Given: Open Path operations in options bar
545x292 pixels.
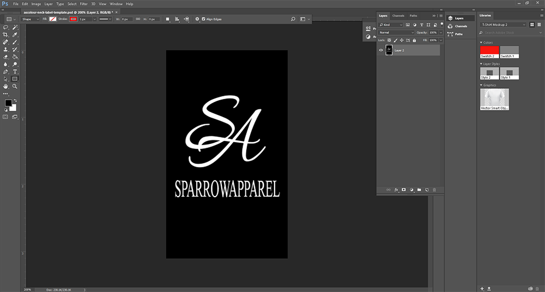Looking at the screenshot, I should pos(167,19).
